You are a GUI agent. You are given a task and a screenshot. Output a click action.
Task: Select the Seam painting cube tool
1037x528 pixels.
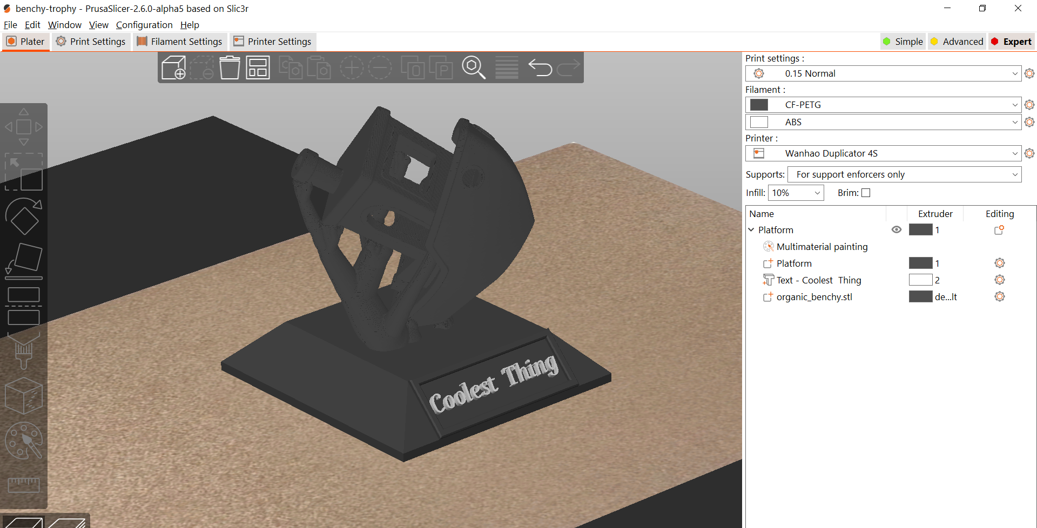click(x=24, y=395)
